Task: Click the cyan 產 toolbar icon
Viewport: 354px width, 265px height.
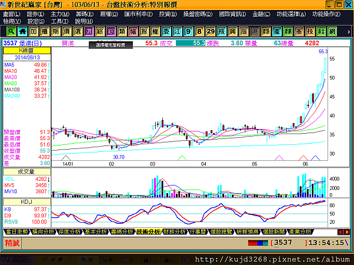Action: (x=277, y=31)
